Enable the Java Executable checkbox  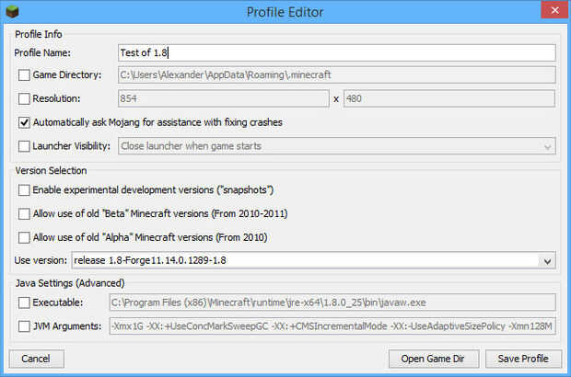click(x=24, y=303)
